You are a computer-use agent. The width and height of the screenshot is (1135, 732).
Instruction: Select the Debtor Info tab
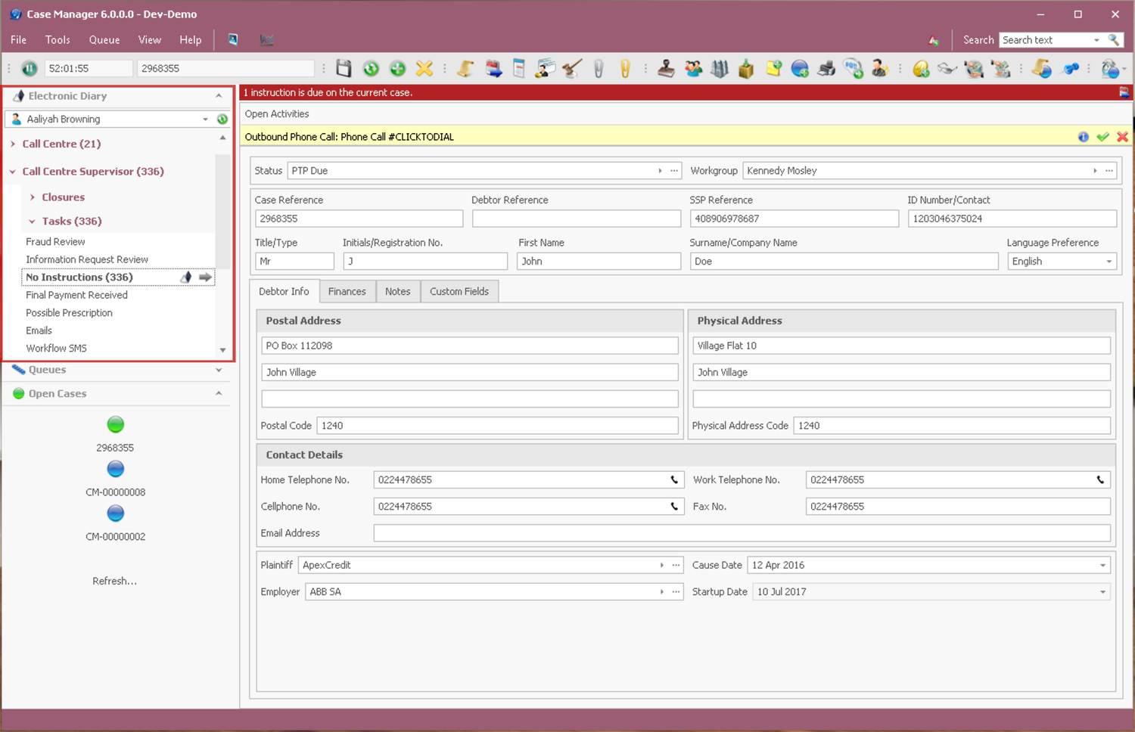point(284,291)
